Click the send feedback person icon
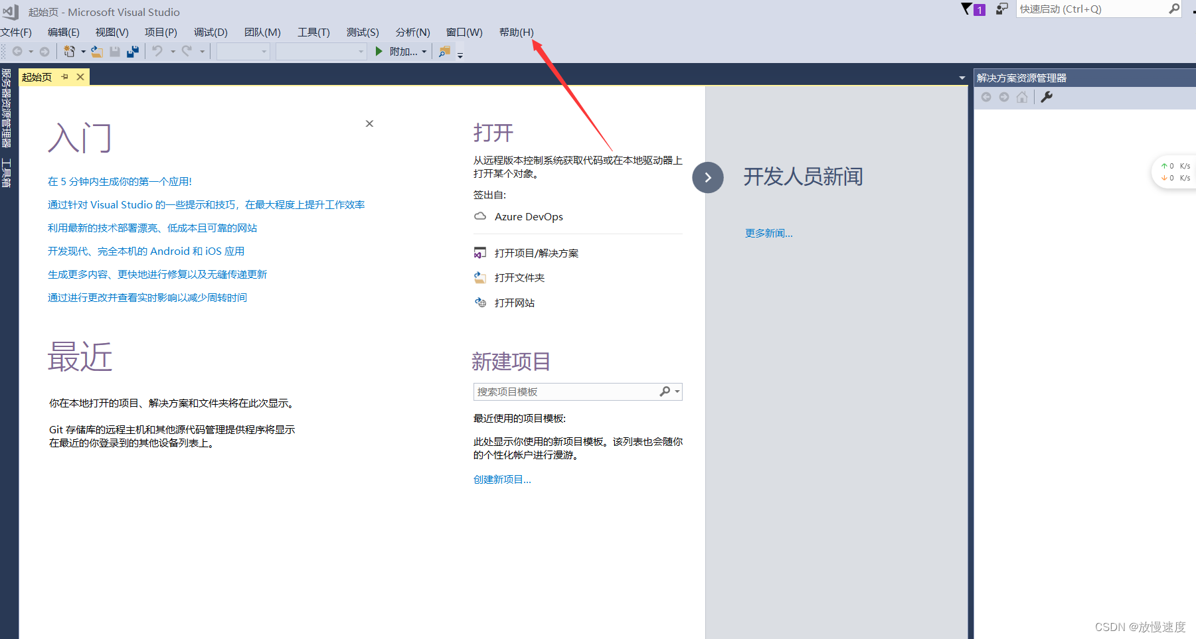 (1002, 9)
